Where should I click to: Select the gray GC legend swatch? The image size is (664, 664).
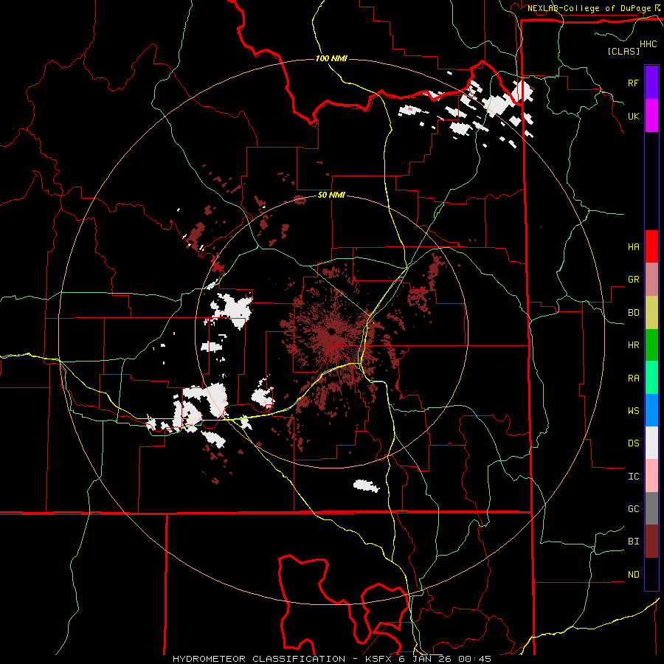tap(651, 508)
